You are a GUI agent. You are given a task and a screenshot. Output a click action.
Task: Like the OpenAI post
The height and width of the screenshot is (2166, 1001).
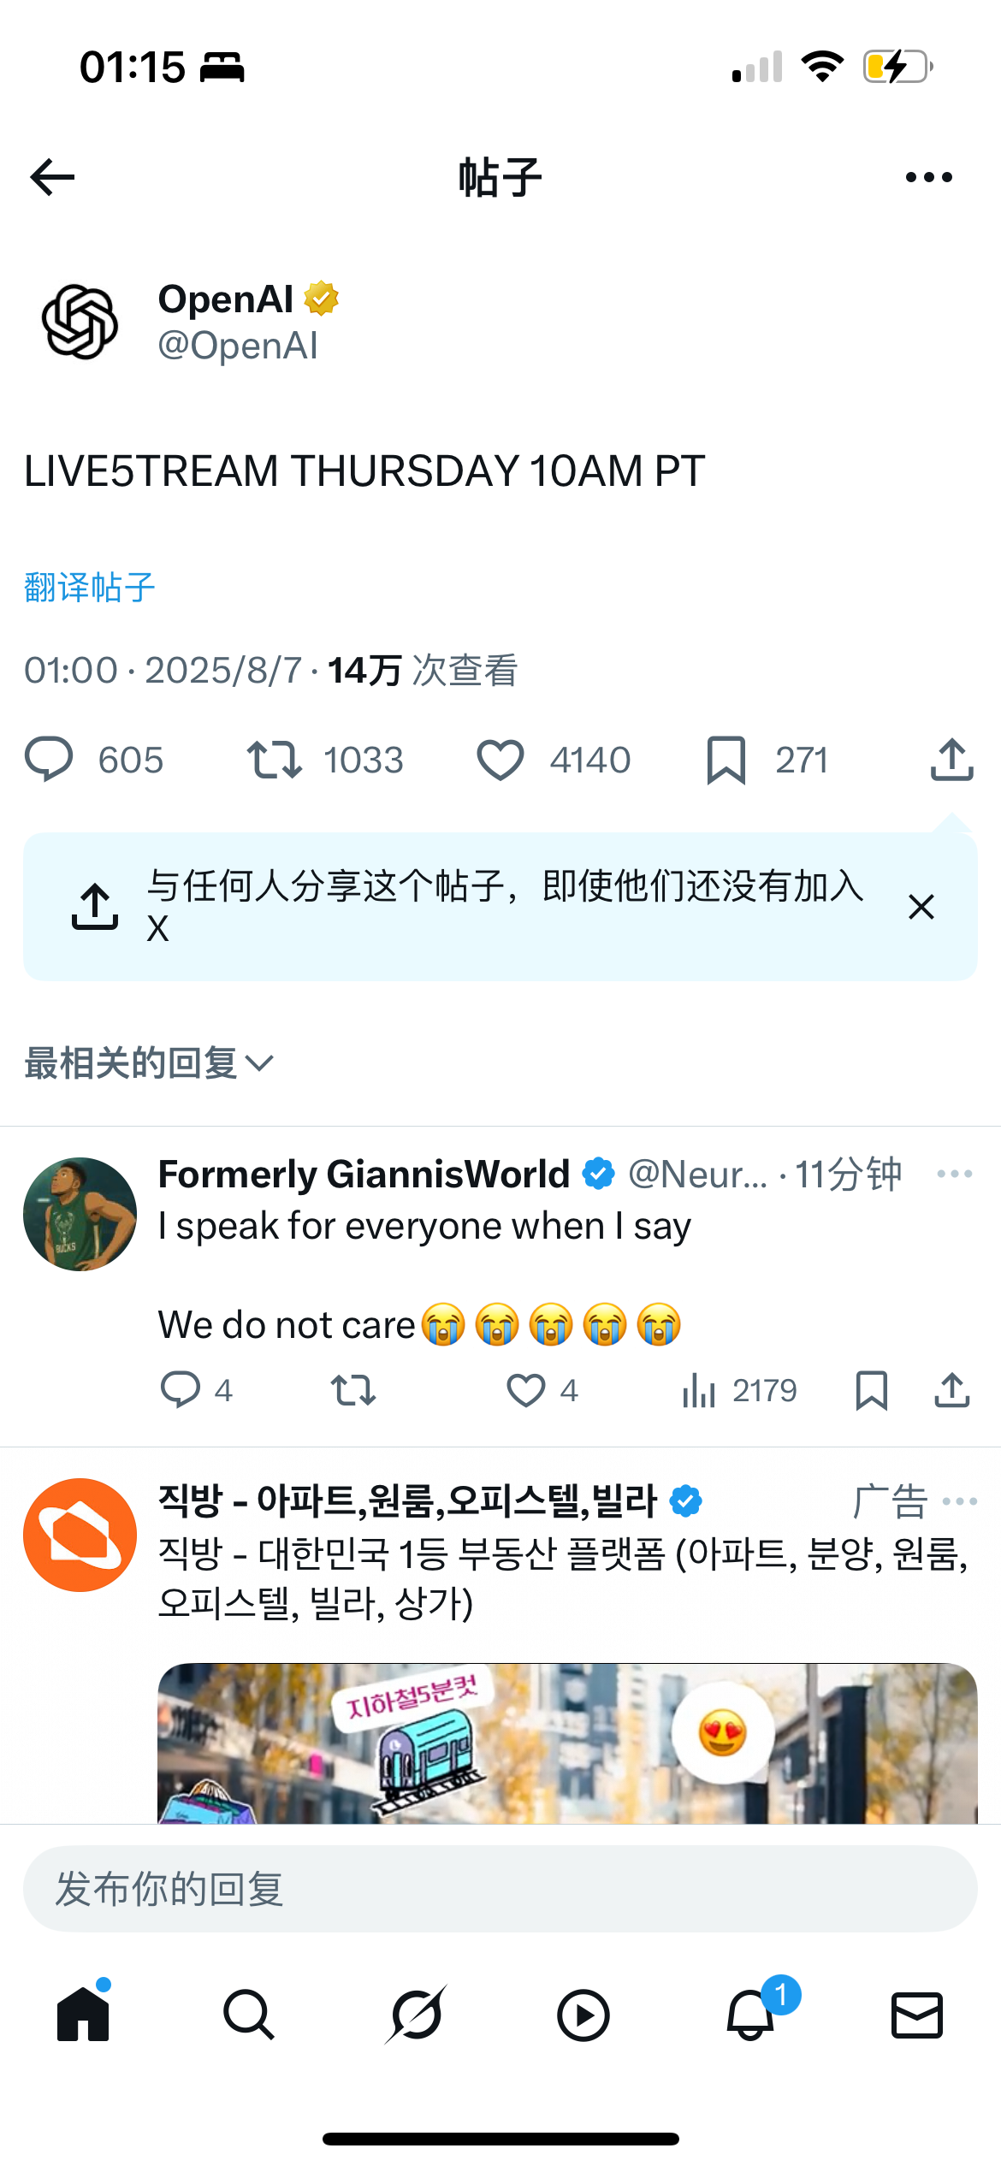pyautogui.click(x=500, y=760)
